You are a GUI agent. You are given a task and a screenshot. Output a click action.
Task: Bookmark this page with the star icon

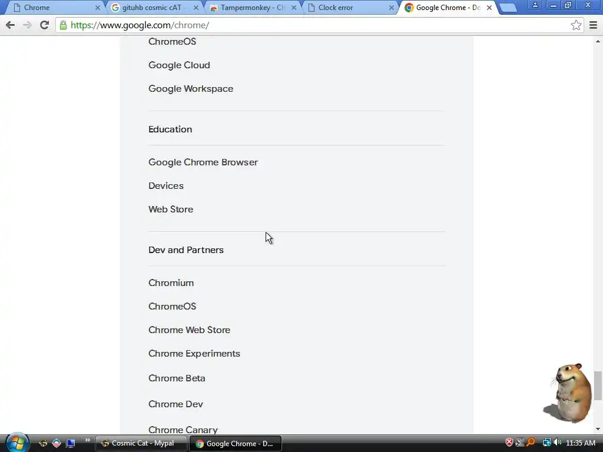[x=576, y=25]
